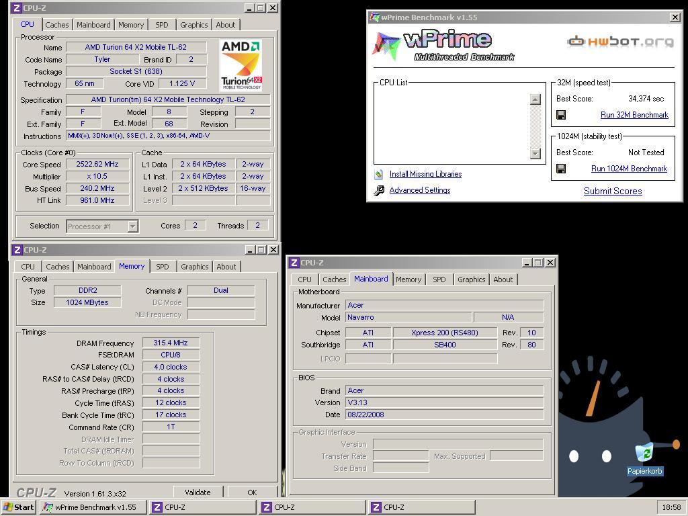The width and height of the screenshot is (688, 516).
Task: Click the BIOS Version value V3.13
Action: pos(445,402)
